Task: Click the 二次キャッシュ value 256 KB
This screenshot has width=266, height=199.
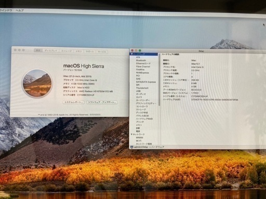Action: click(195, 80)
